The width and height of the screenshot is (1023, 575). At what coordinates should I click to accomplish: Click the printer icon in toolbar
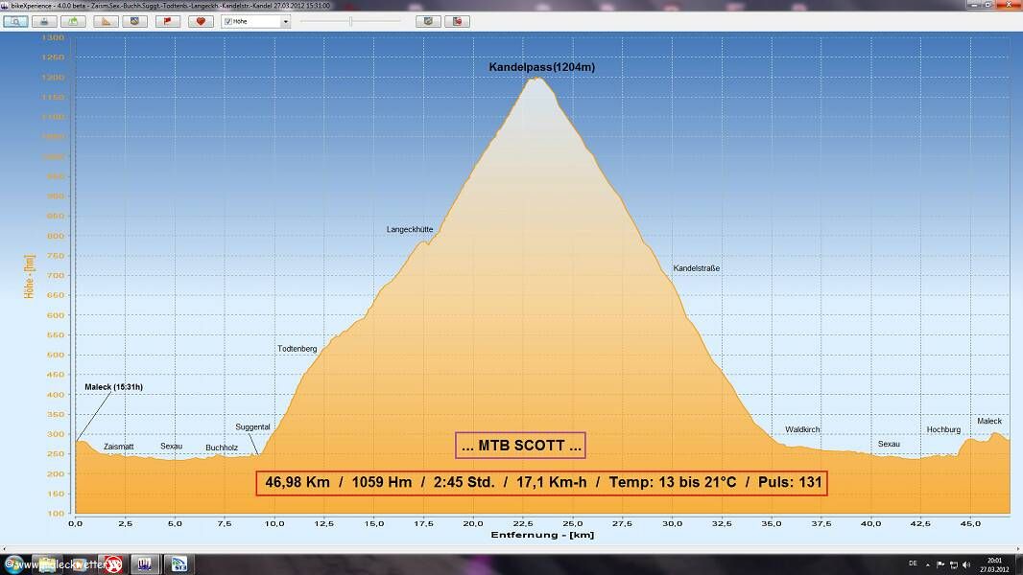point(44,21)
